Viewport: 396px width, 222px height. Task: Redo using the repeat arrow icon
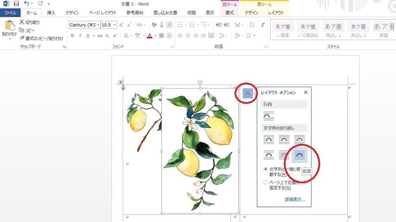click(40, 4)
